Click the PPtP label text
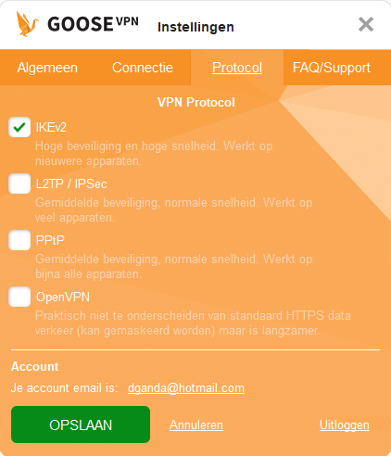 [x=50, y=240]
